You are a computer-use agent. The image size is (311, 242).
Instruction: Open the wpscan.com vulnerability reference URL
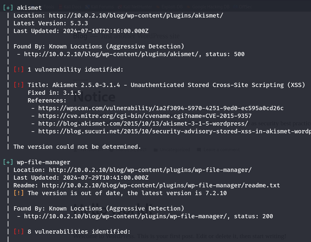click(x=161, y=108)
